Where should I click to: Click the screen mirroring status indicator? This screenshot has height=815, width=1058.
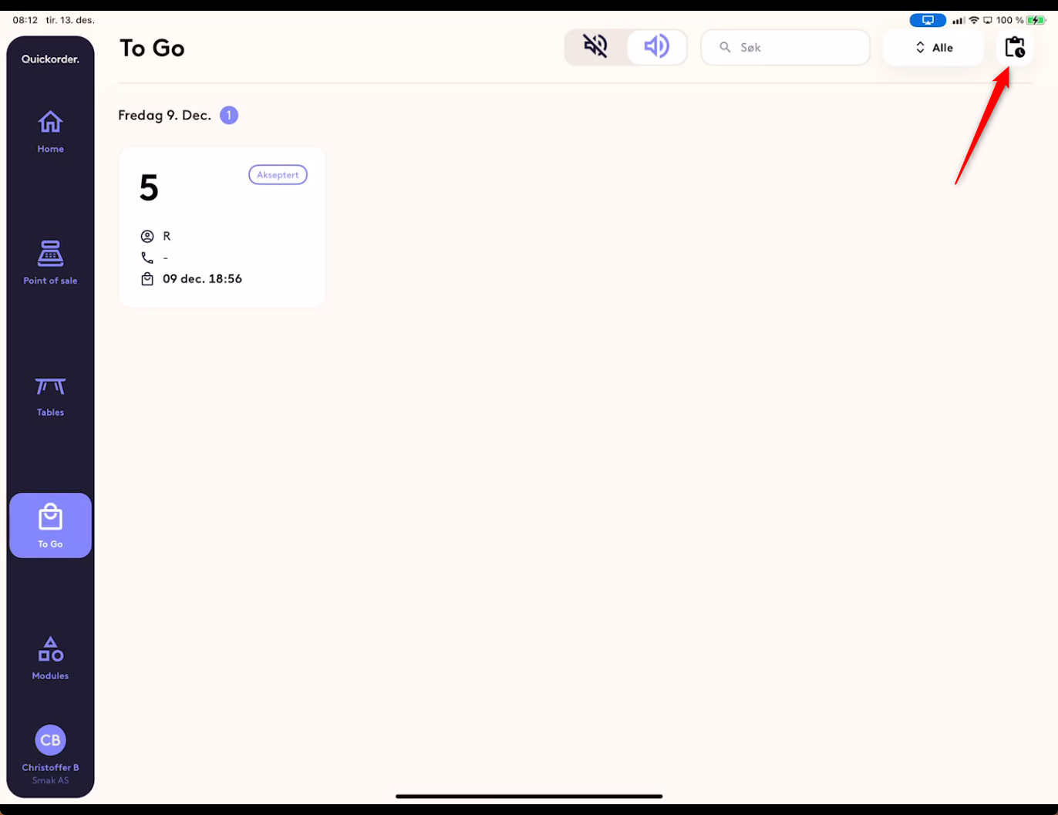click(928, 20)
